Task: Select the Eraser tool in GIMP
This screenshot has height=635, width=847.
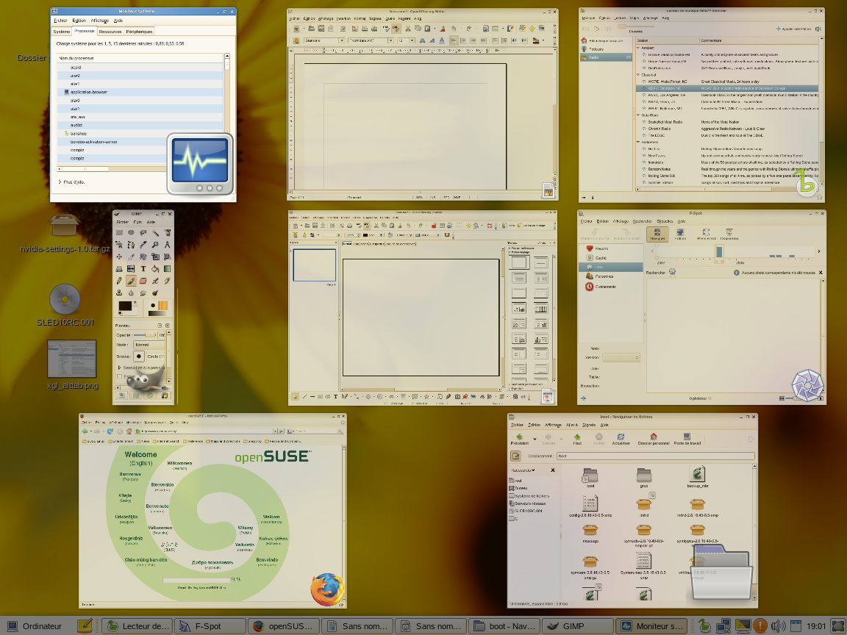Action: click(143, 281)
